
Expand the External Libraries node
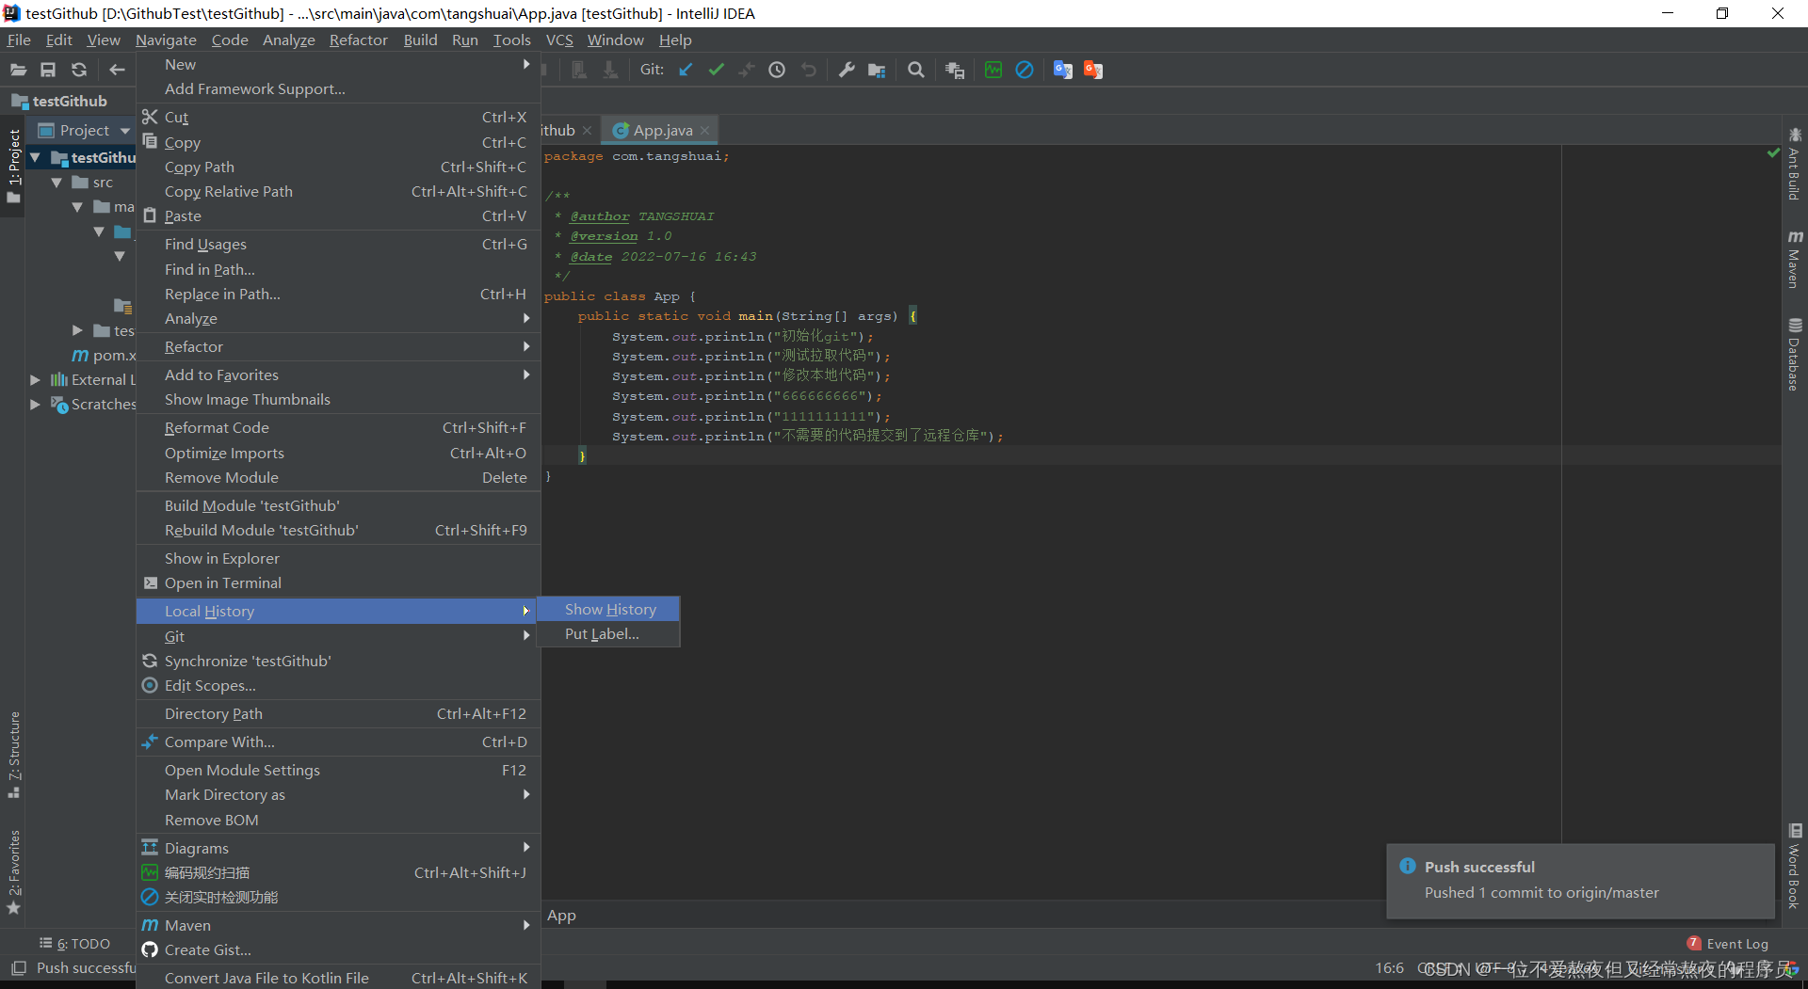click(36, 380)
